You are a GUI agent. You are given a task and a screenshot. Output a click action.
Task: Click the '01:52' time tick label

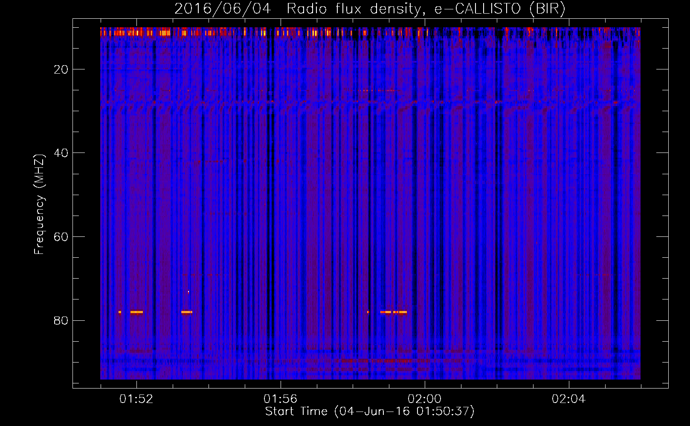[x=136, y=399]
